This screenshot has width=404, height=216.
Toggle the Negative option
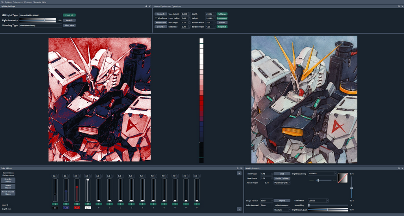pyautogui.click(x=222, y=27)
